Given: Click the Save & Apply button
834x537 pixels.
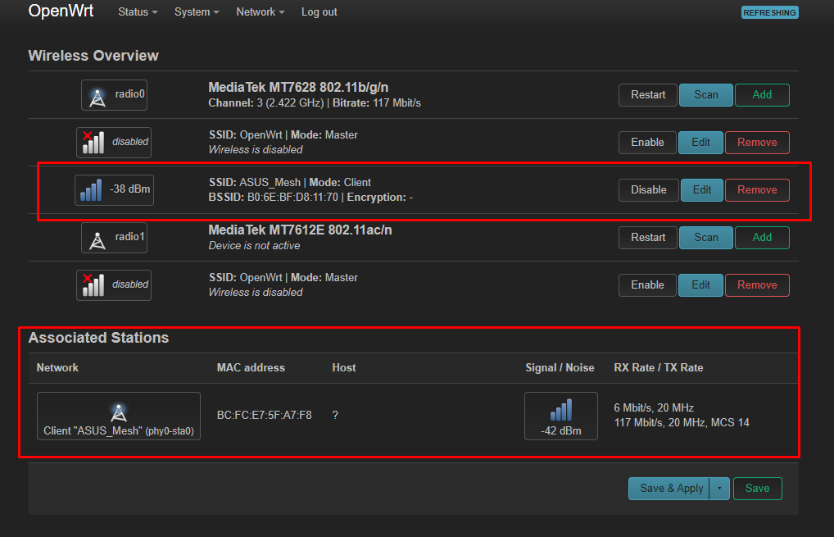Looking at the screenshot, I should [x=669, y=488].
